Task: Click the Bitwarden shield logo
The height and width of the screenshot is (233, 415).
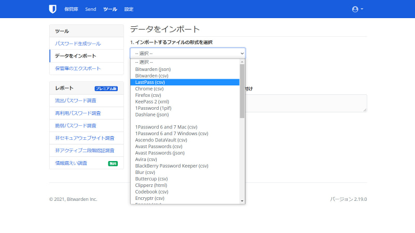Action: tap(53, 9)
